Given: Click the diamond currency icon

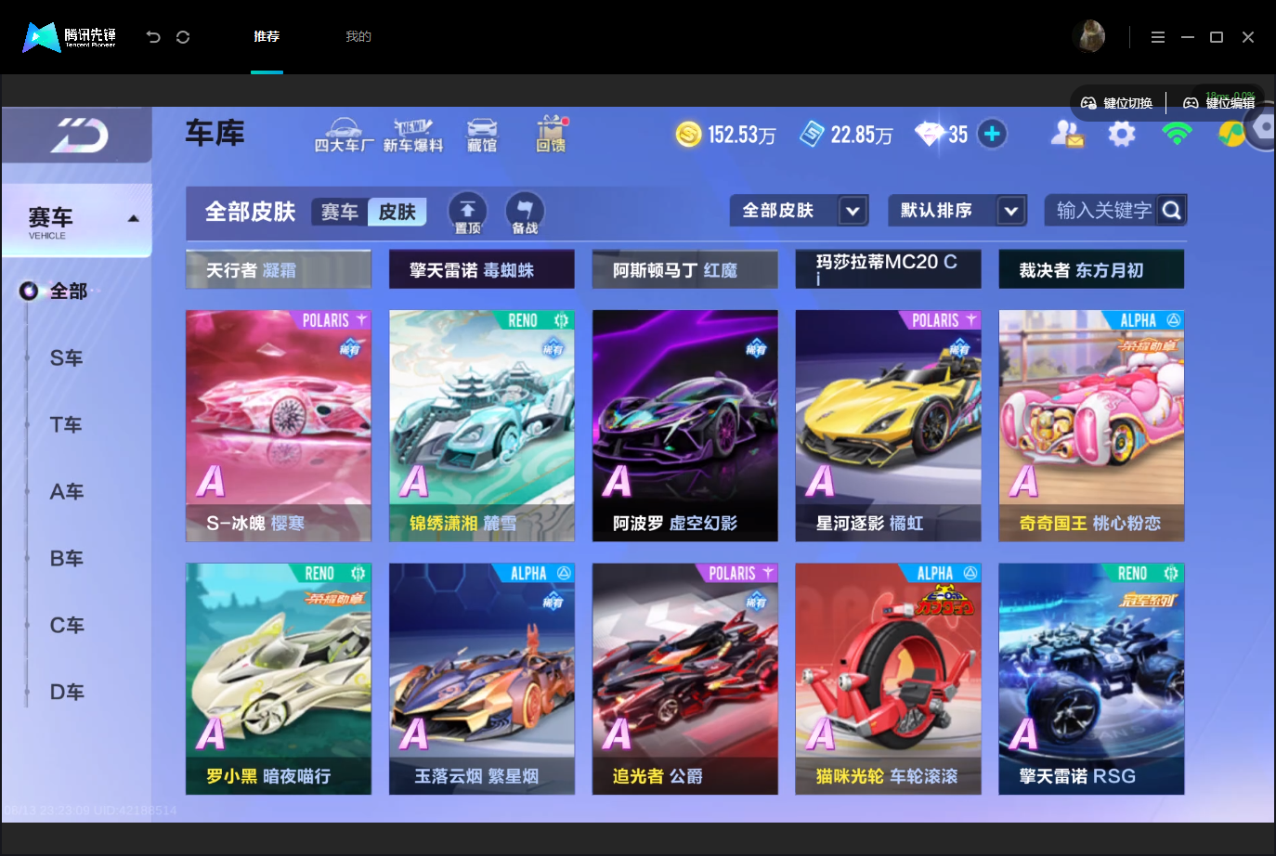Looking at the screenshot, I should (929, 135).
